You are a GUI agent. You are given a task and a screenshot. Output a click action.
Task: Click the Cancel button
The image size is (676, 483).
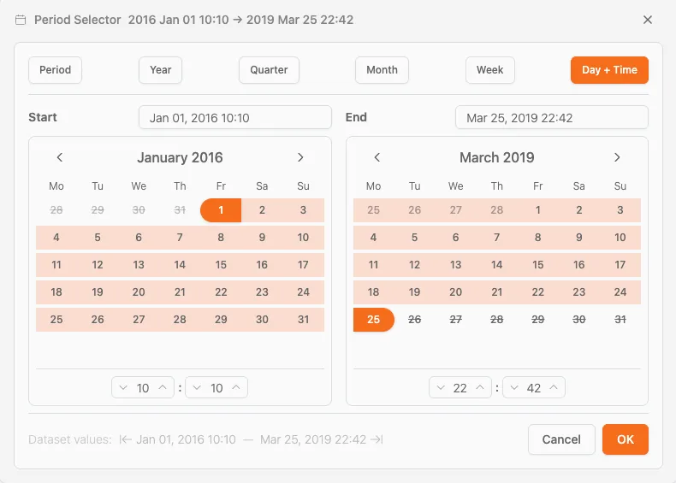click(561, 439)
